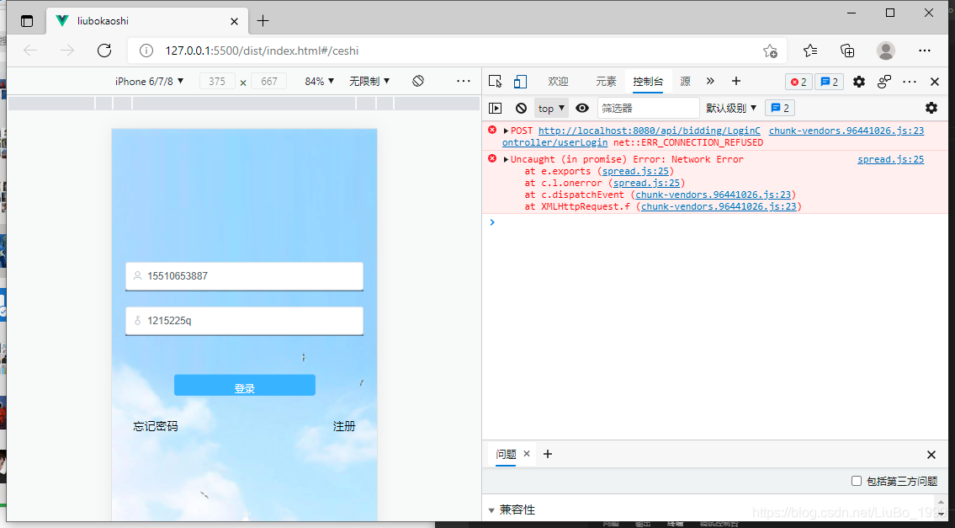The width and height of the screenshot is (955, 528).
Task: Switch to the 欢迎 tab
Action: point(558,82)
